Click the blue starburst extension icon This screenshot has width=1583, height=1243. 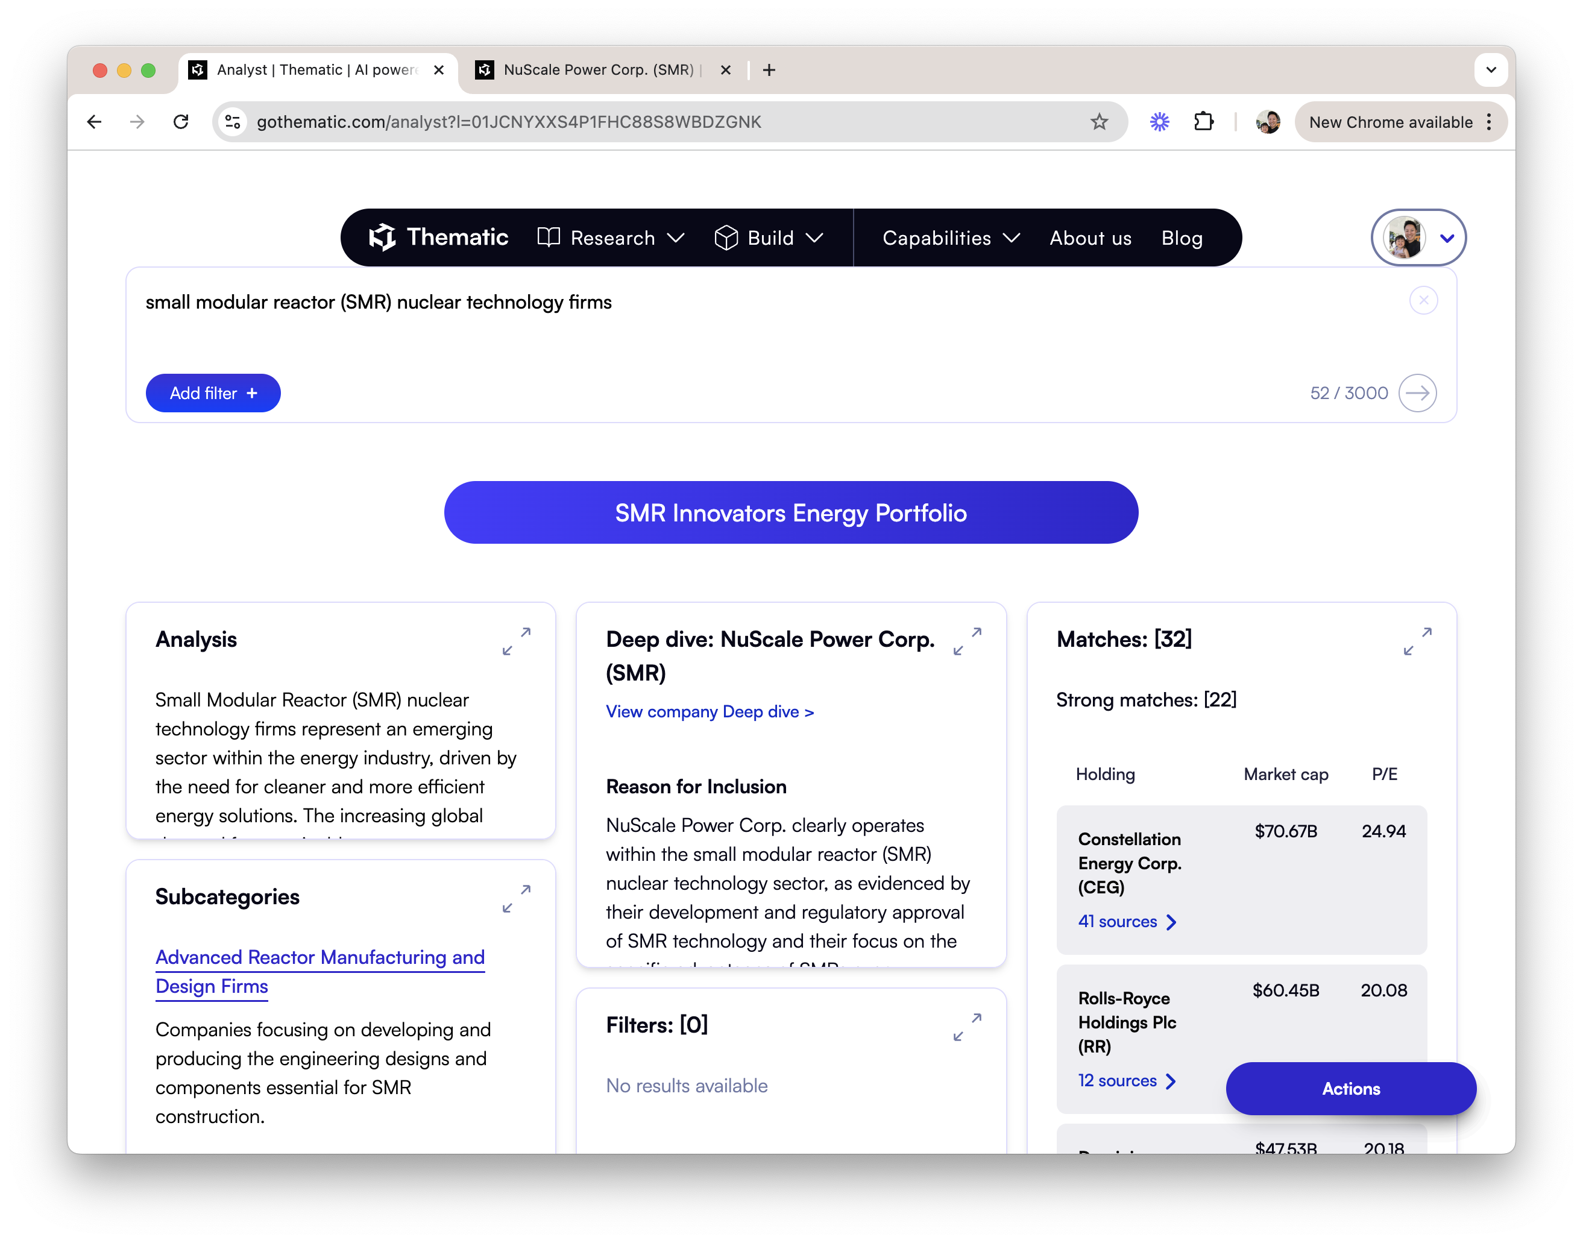point(1159,122)
